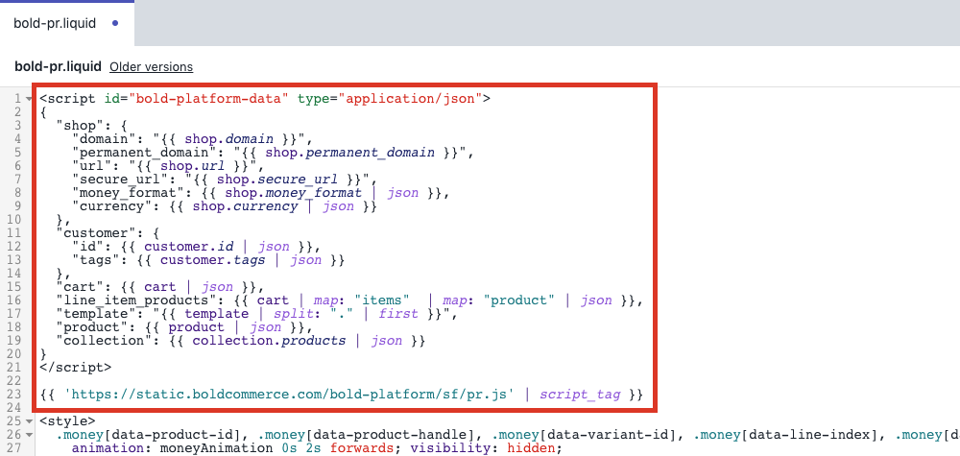Click the "collection" key in line 19
960x456 pixels.
[x=104, y=341]
